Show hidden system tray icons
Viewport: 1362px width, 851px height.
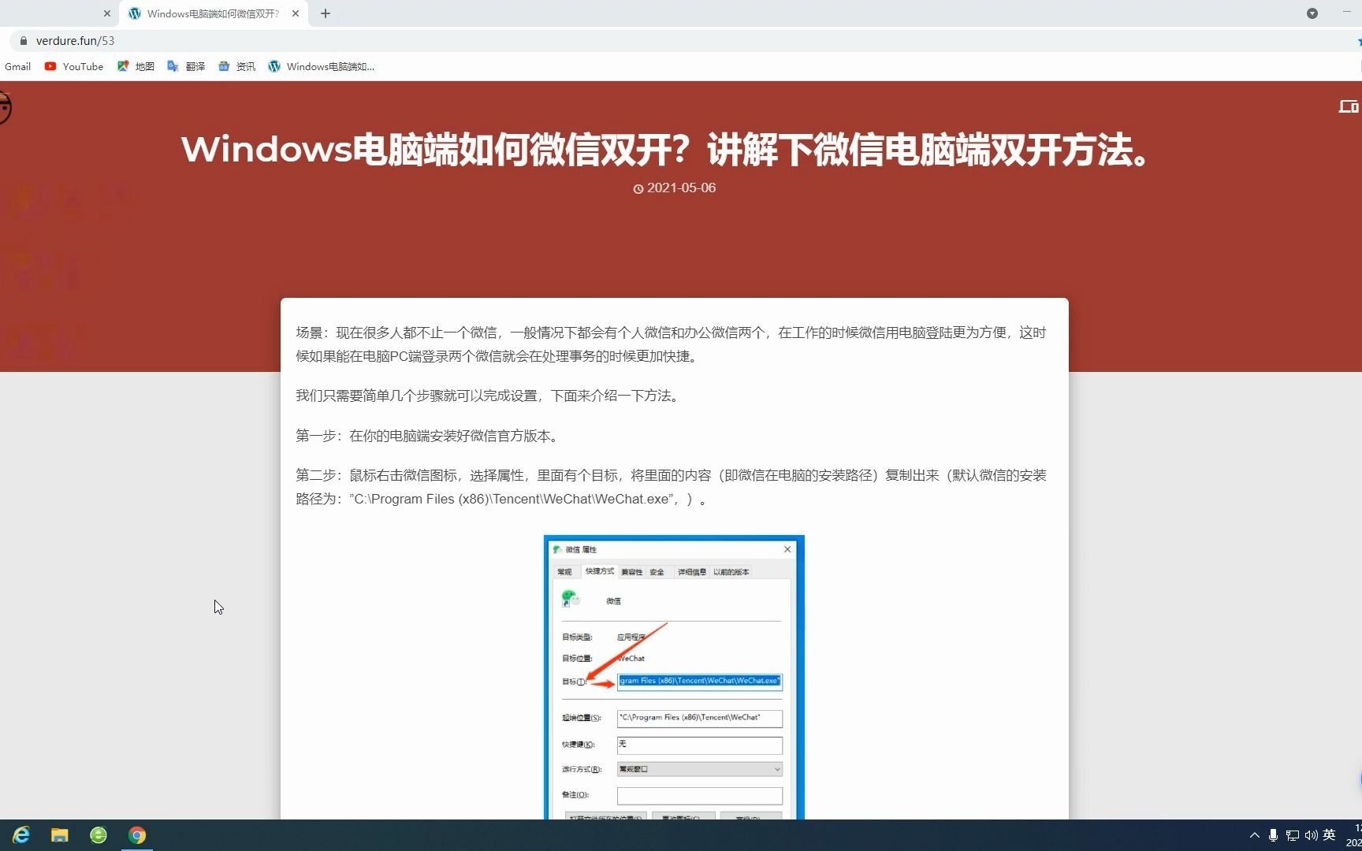tap(1255, 835)
